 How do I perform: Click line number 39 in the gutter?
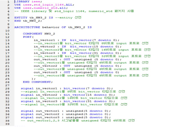[x=7, y=124]
